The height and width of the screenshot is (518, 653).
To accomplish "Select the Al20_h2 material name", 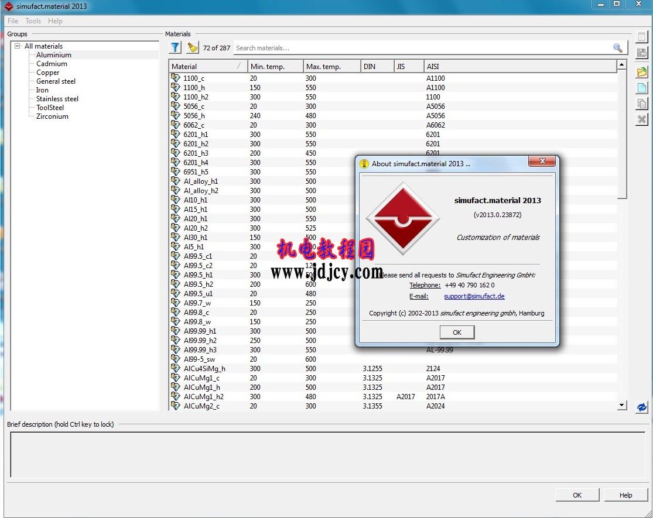I will 196,228.
